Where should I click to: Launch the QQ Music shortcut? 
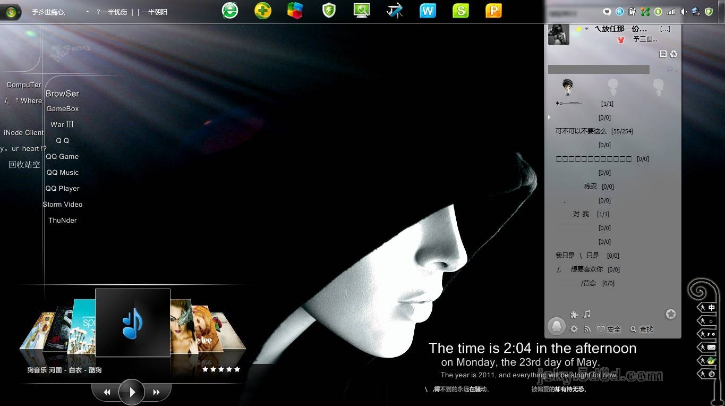[x=63, y=173]
